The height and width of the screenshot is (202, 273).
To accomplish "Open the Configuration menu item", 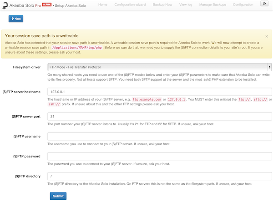I will pyautogui.click(x=243, y=5).
